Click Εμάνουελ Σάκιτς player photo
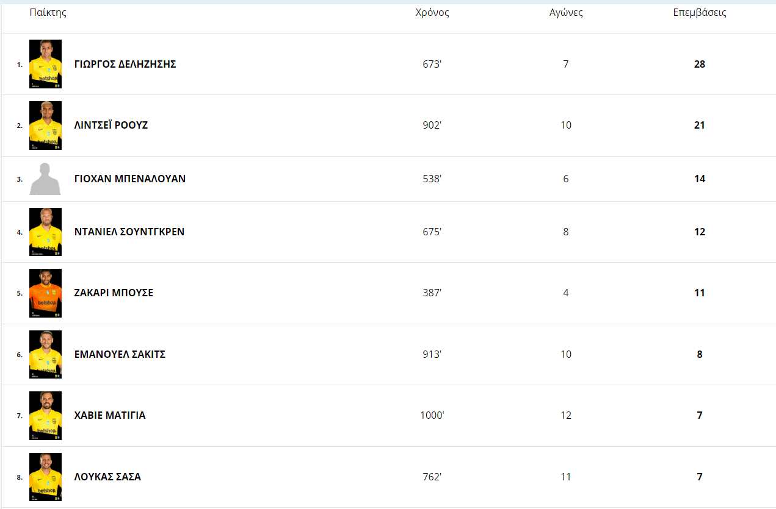This screenshot has height=509, width=776. (45, 355)
